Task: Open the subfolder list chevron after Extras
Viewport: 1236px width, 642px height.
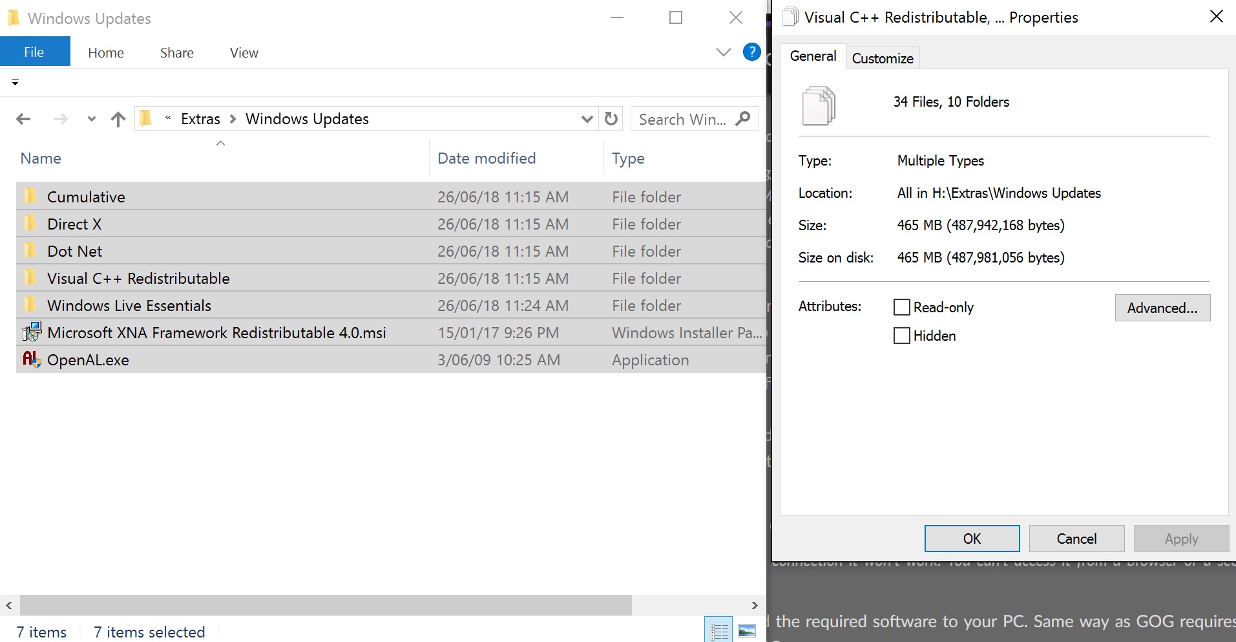Action: [x=233, y=119]
